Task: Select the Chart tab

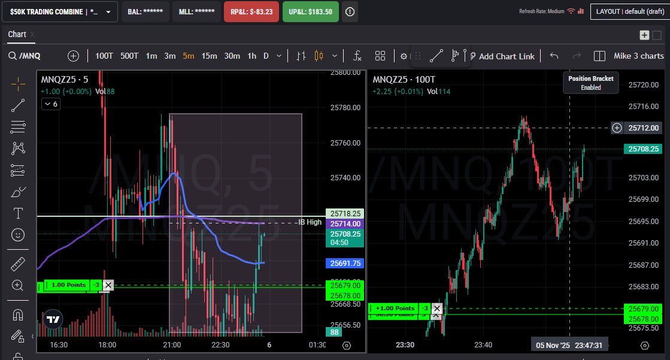Action: [x=17, y=34]
